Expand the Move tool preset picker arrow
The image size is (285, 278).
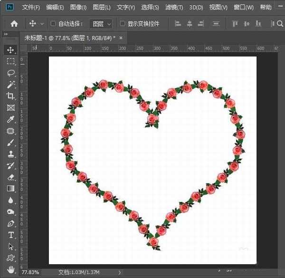42,24
